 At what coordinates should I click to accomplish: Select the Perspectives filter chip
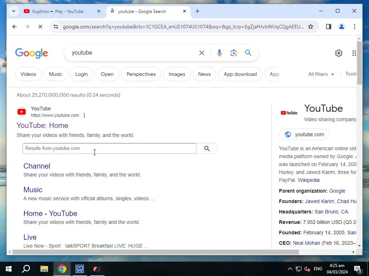point(141,74)
